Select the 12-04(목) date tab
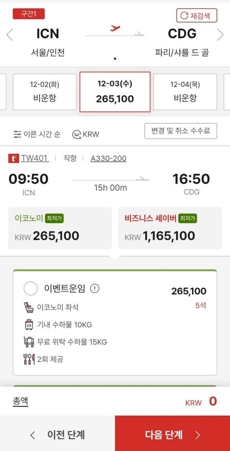 (185, 92)
